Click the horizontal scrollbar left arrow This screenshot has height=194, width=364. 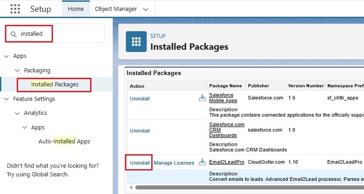click(131, 187)
